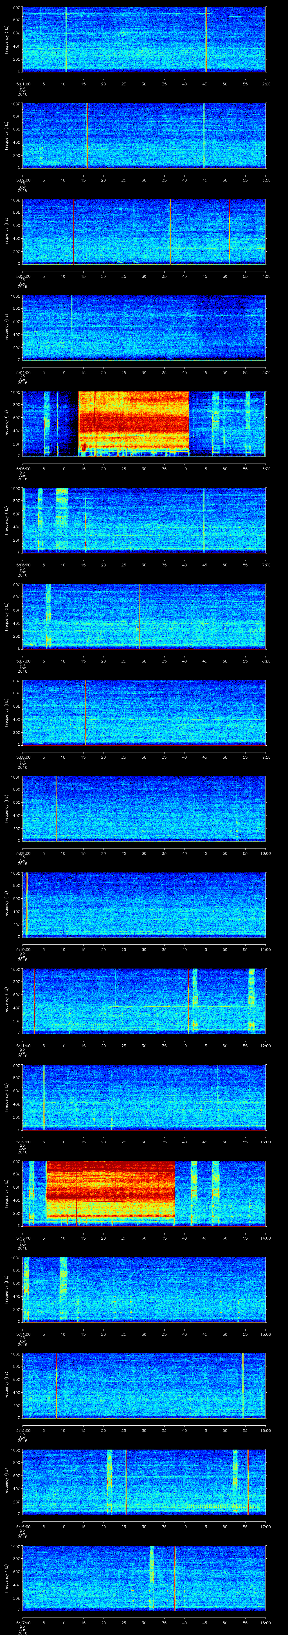This screenshot has height=1635, width=288.
Task: Click the red spike at 45s in 5:02:00 spectrogram
Action: [x=204, y=135]
